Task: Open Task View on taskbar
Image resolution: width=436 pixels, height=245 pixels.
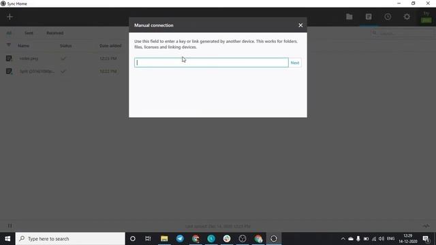Action: click(148, 239)
